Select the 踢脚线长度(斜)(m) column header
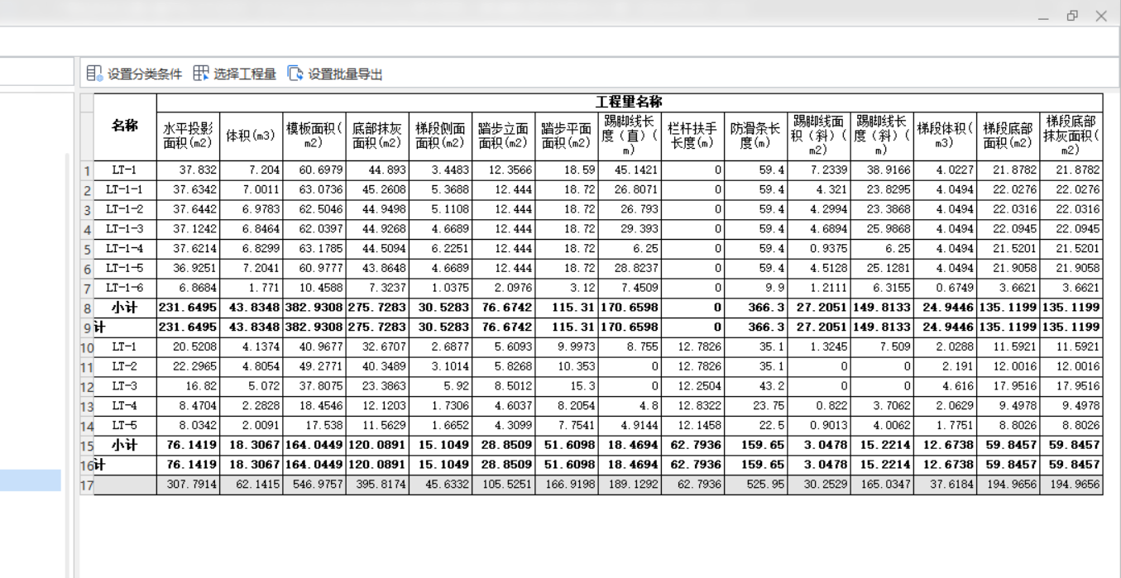The width and height of the screenshot is (1121, 578). pos(882,136)
